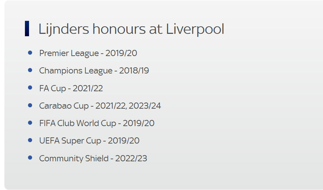This screenshot has width=323, height=190.
Task: Click the bullet beside UEFA Super Cup
Action: (30, 140)
